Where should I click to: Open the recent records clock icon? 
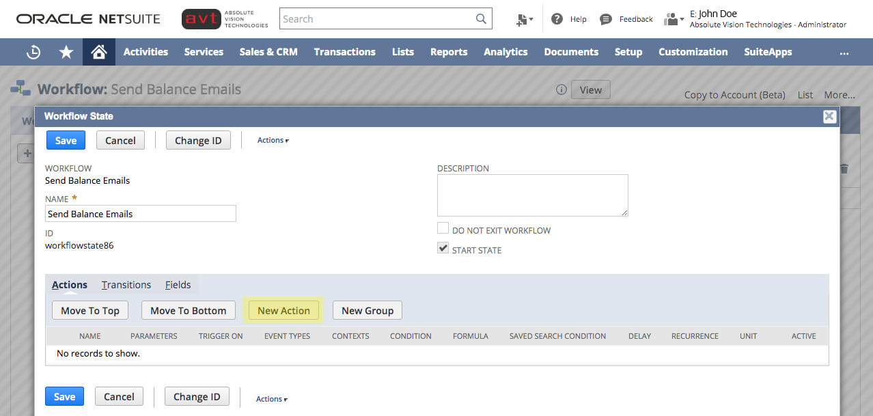pyautogui.click(x=33, y=52)
